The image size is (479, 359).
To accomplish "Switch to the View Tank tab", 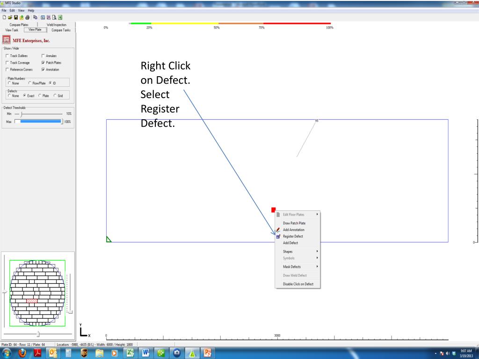I will [11, 29].
